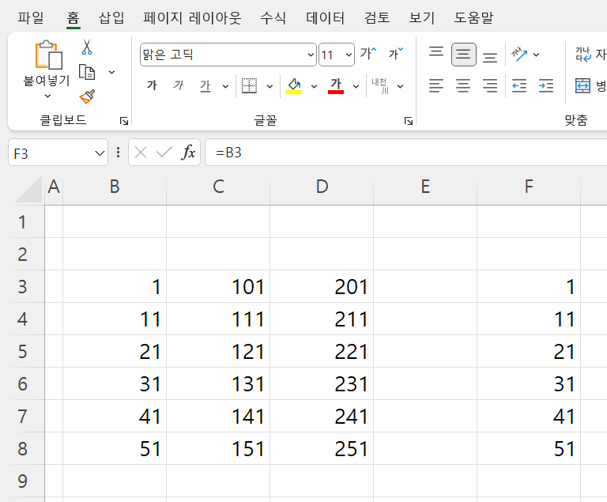This screenshot has width=607, height=502.
Task: Expand text orientation options arrow
Action: 536,55
